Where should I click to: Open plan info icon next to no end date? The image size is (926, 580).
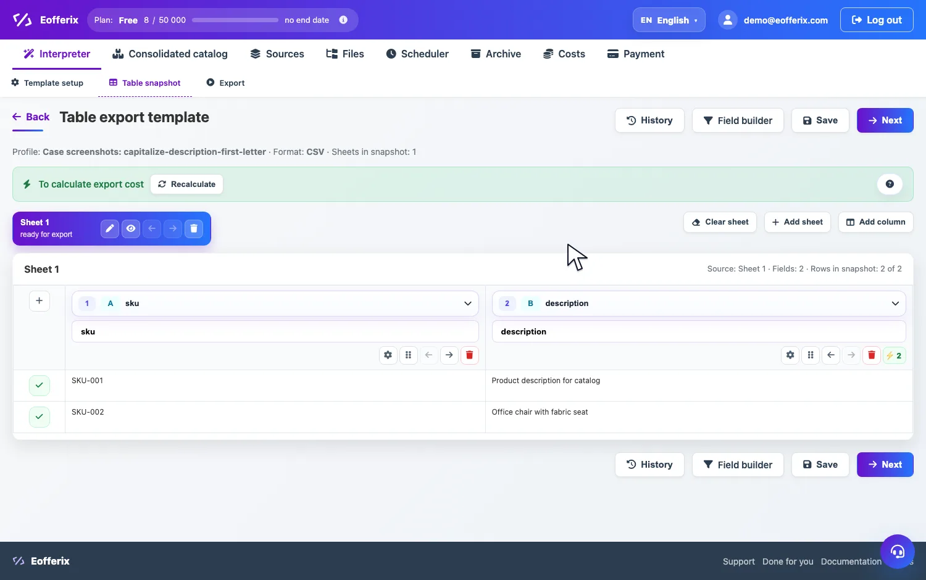click(x=343, y=20)
